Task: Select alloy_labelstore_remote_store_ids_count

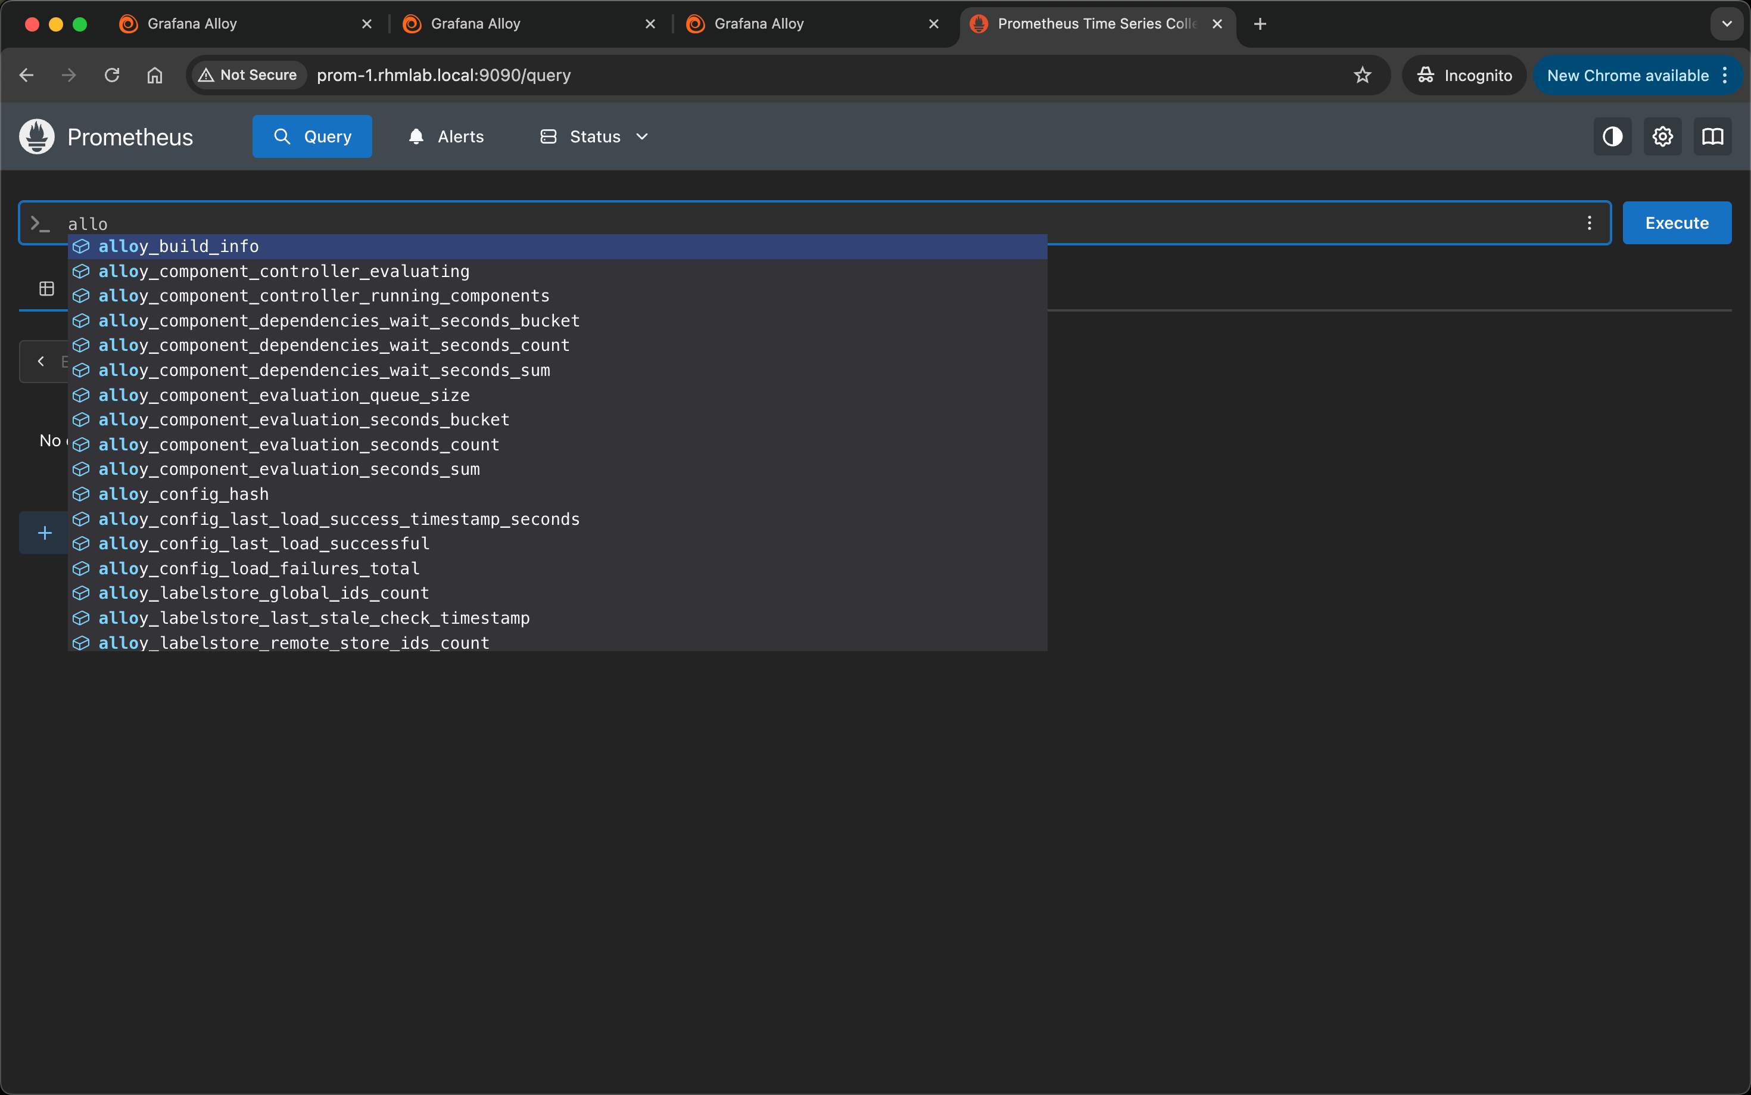Action: [557, 641]
